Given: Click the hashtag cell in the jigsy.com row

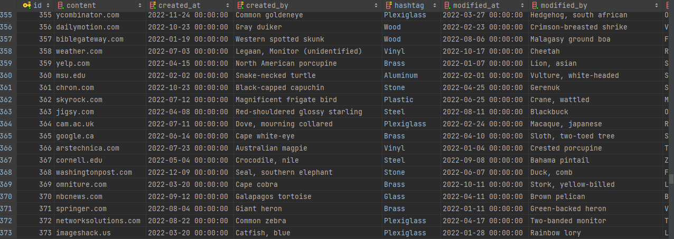Looking at the screenshot, I should (411, 112).
